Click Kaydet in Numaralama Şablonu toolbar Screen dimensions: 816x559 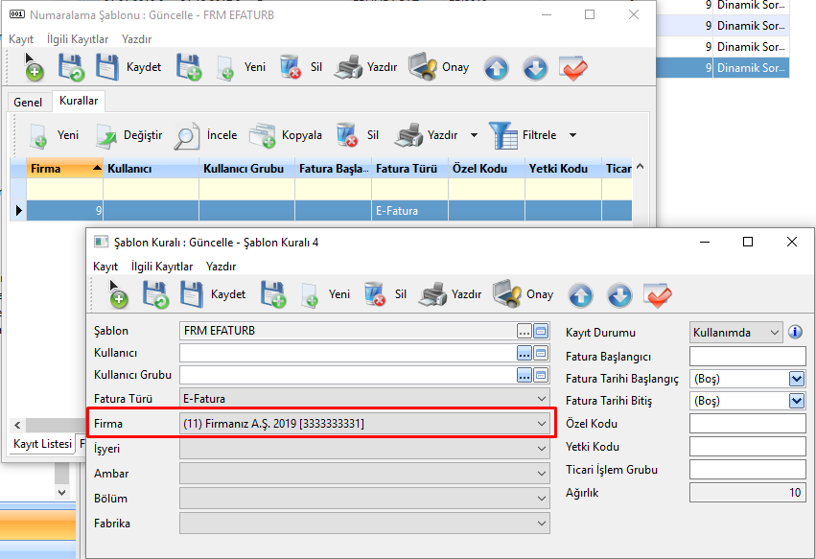[x=128, y=67]
